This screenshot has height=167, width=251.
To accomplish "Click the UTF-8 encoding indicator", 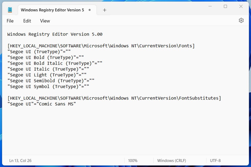I will pyautogui.click(x=215, y=161).
